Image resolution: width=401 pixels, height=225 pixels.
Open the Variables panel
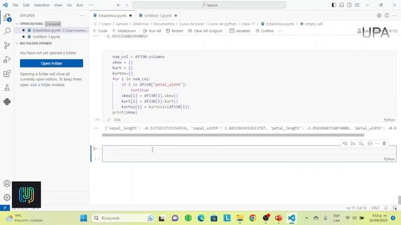(240, 31)
